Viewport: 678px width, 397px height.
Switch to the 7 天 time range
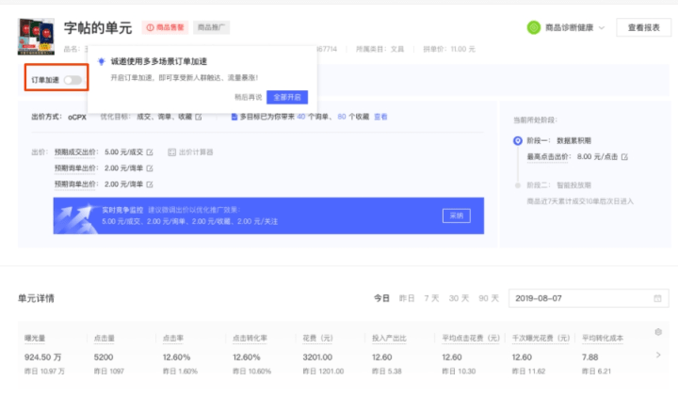tap(431, 298)
